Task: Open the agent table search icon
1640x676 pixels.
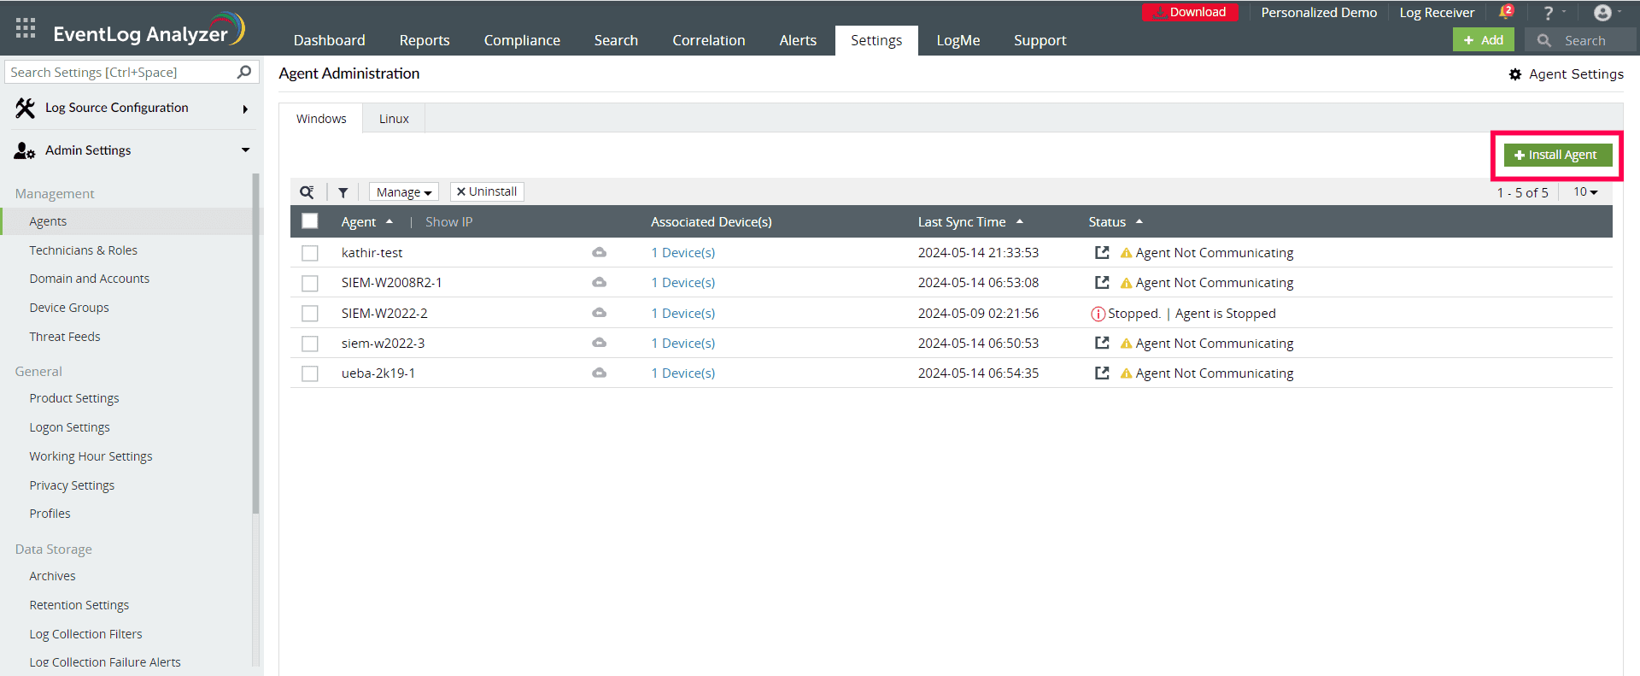Action: (x=307, y=192)
